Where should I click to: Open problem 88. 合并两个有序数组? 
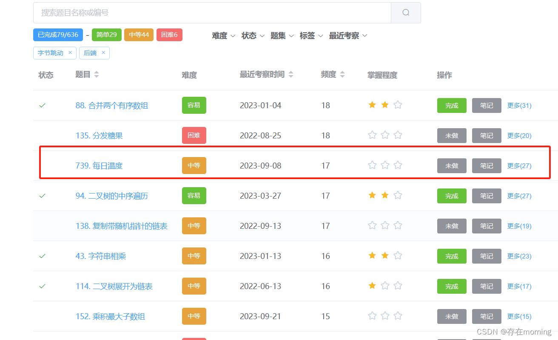pyautogui.click(x=112, y=106)
